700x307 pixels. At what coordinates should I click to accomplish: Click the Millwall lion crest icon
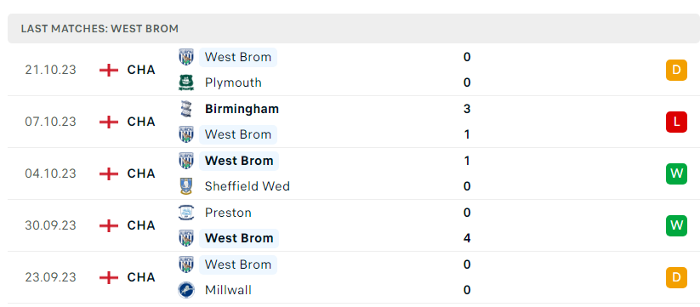click(x=186, y=290)
